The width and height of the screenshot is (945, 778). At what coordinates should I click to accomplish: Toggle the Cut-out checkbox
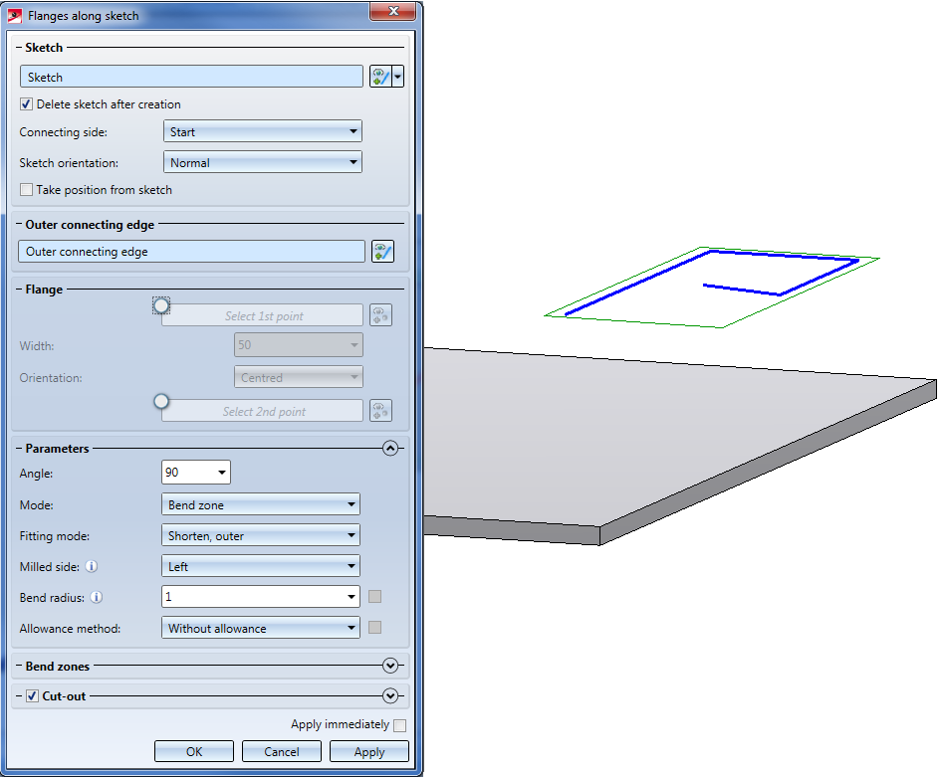pyautogui.click(x=33, y=696)
